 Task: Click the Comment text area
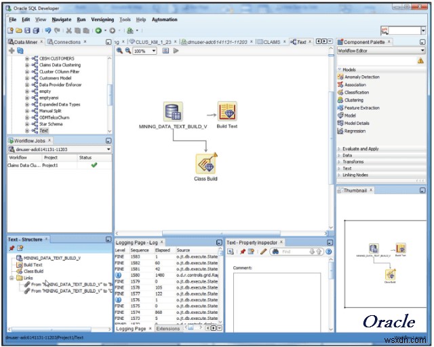tap(277, 302)
